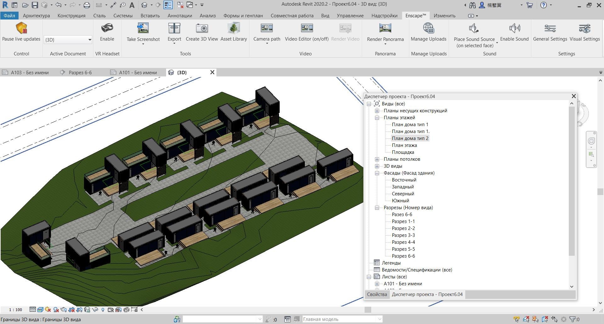Toggle Enable Sound
This screenshot has width=604, height=324.
pyautogui.click(x=514, y=32)
